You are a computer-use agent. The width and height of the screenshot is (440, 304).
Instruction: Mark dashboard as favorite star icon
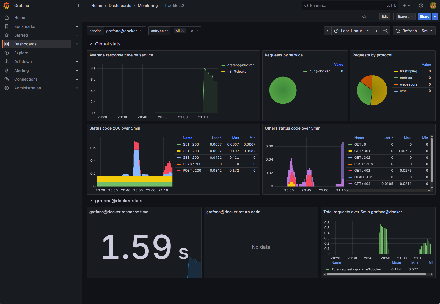point(364,17)
